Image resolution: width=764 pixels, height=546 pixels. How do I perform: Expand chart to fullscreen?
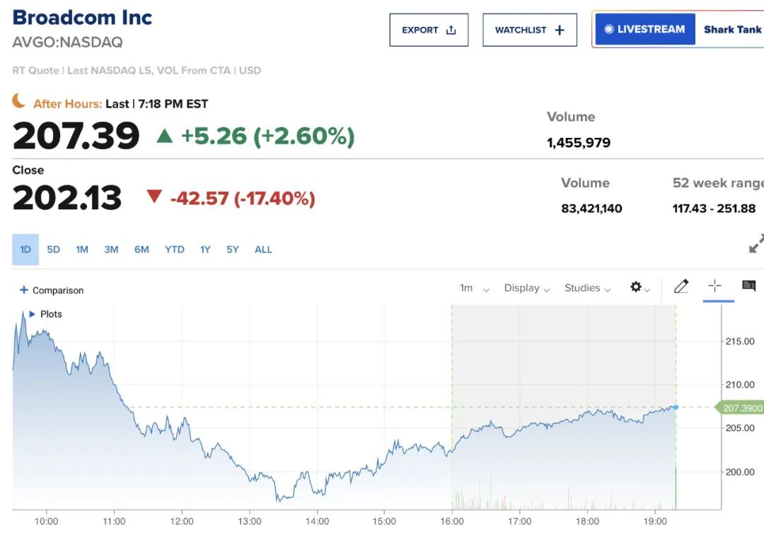pos(756,245)
